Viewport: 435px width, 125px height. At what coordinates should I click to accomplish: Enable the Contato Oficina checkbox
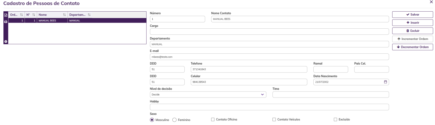click(x=213, y=120)
